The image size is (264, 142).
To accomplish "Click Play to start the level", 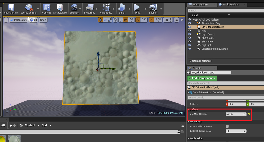I will coord(137,9).
